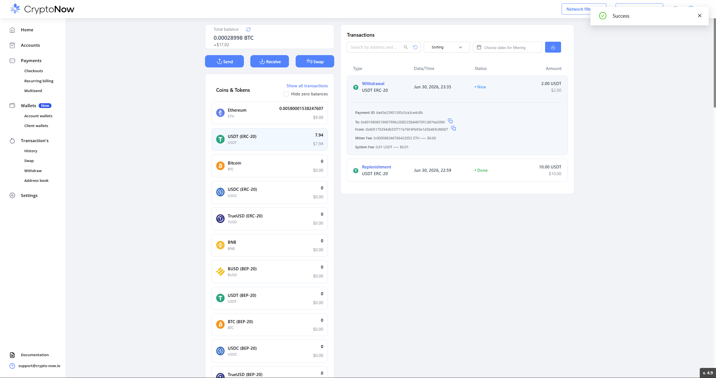Click the Settings gear icon

coord(12,195)
